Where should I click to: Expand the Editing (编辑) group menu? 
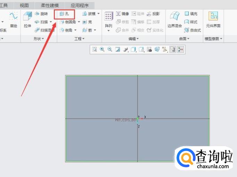[133, 39]
